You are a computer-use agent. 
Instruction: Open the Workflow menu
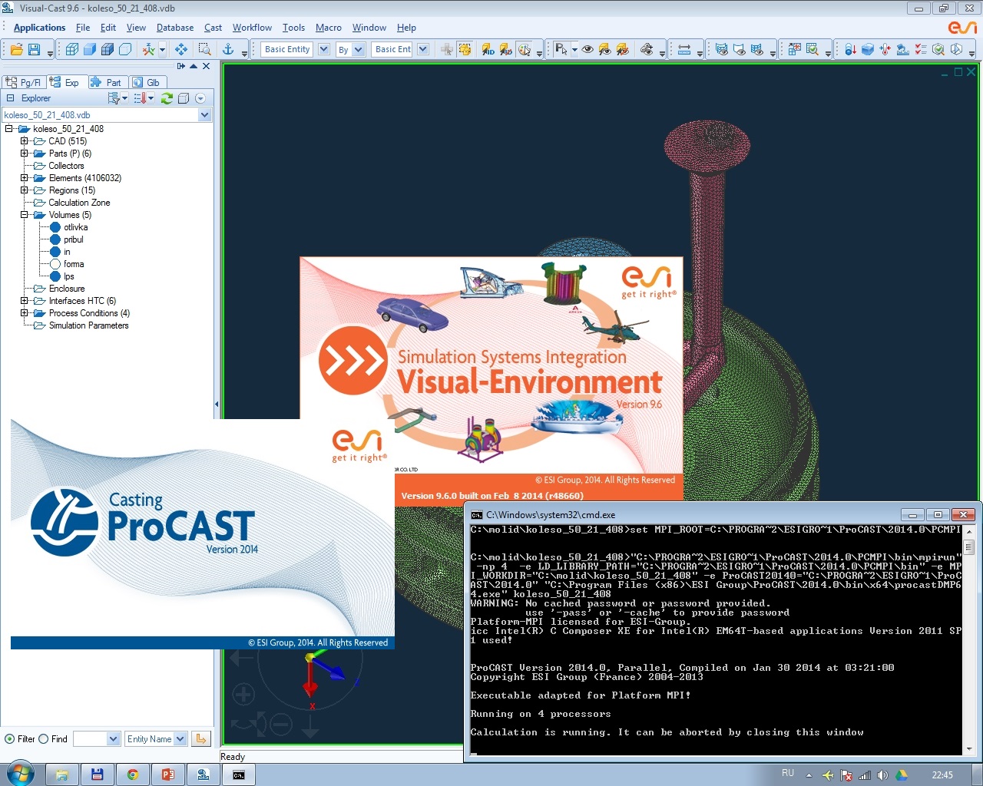[x=252, y=28]
